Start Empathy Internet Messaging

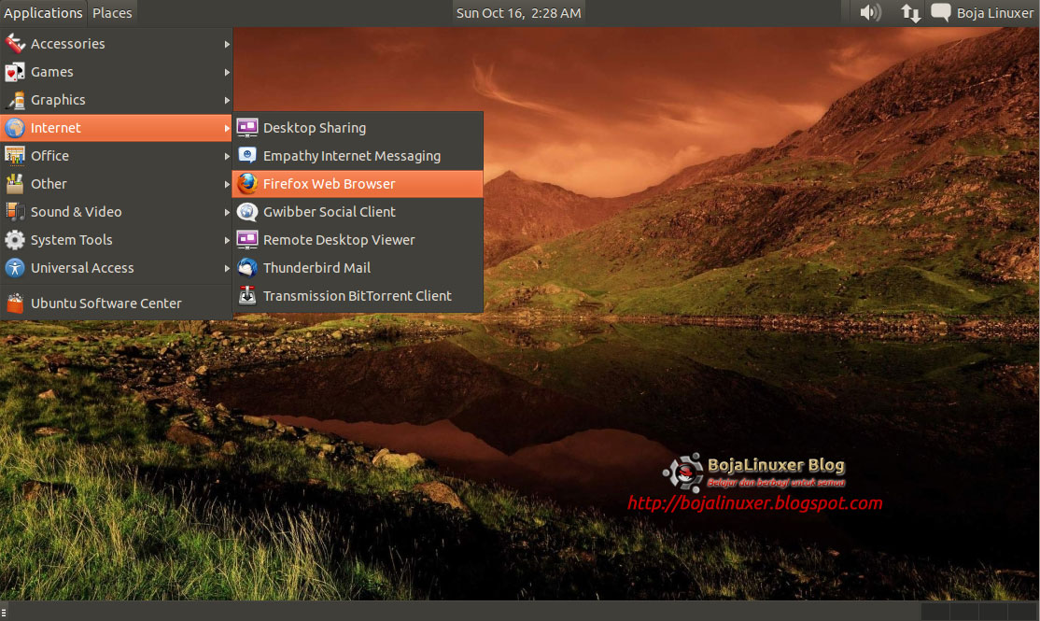pyautogui.click(x=338, y=156)
